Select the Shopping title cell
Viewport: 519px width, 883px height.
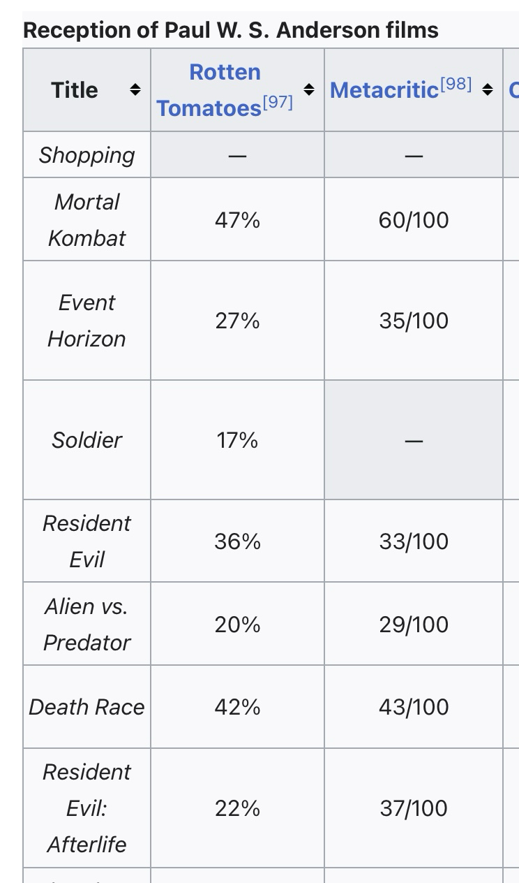click(86, 155)
